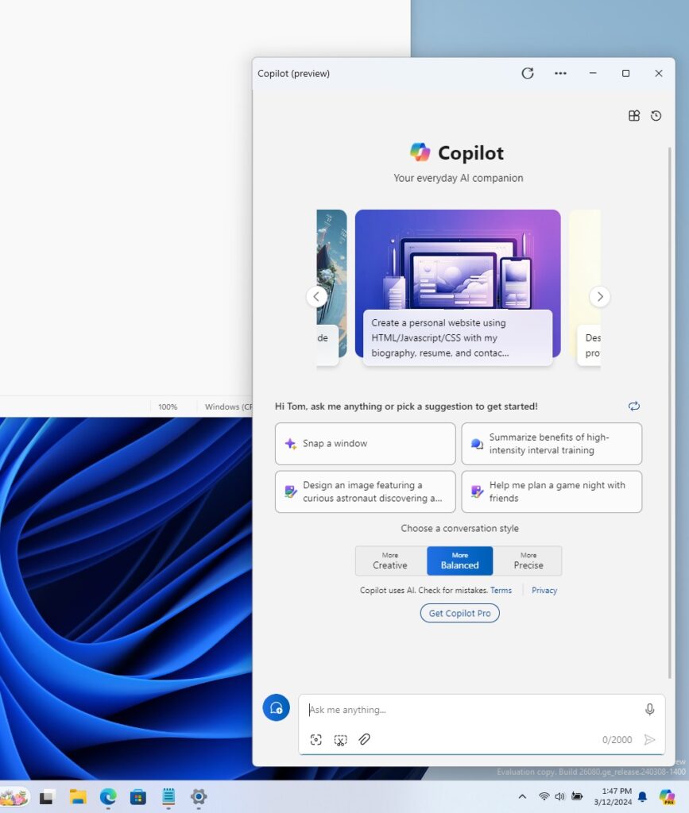Reload Copilot with the refresh arrow
Viewport: 689px width, 813px height.
pyautogui.click(x=527, y=73)
